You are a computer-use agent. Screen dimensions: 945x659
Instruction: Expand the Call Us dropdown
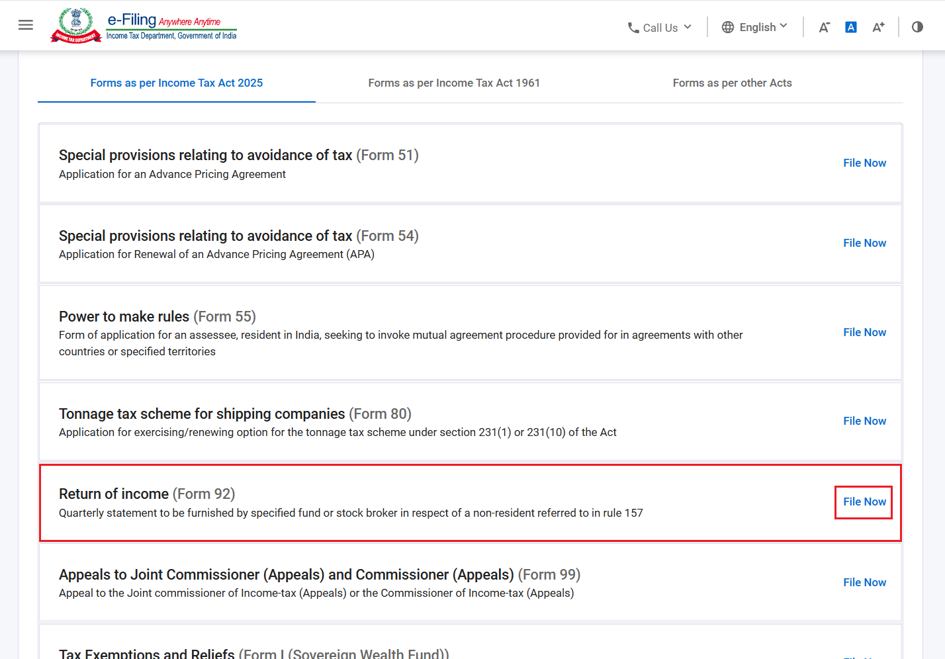(660, 28)
